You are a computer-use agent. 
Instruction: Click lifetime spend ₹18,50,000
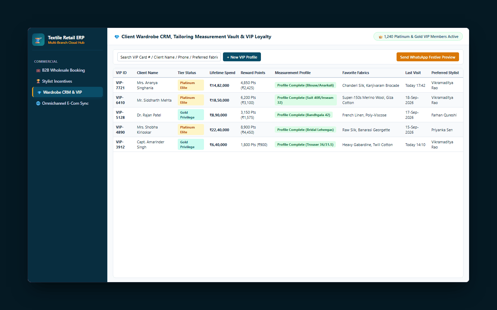point(220,100)
